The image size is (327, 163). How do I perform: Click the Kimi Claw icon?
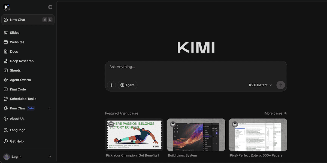click(x=6, y=108)
